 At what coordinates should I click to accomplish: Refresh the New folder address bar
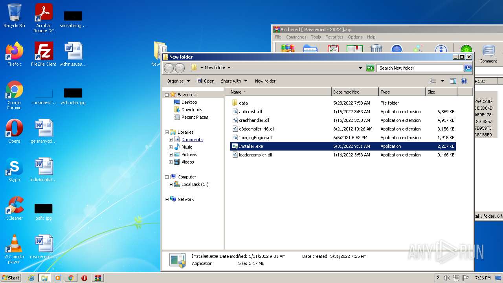[370, 68]
